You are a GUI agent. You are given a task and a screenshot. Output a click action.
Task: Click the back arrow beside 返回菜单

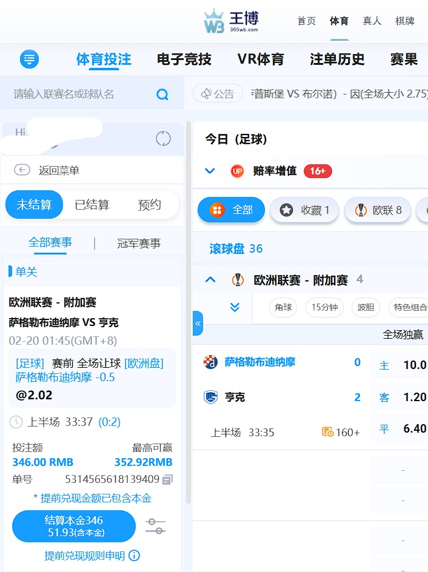click(x=22, y=170)
